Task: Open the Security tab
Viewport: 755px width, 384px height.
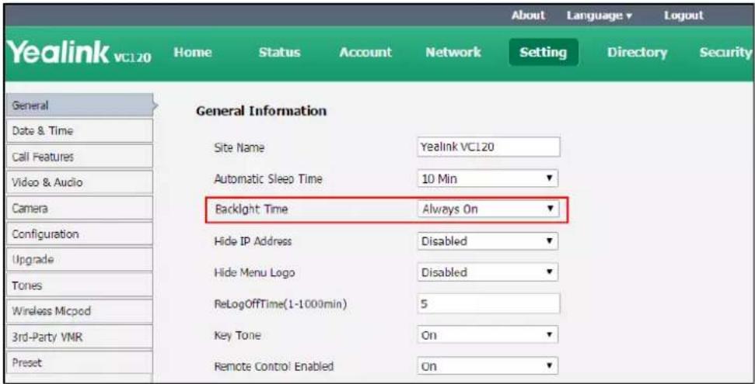Action: [x=726, y=53]
